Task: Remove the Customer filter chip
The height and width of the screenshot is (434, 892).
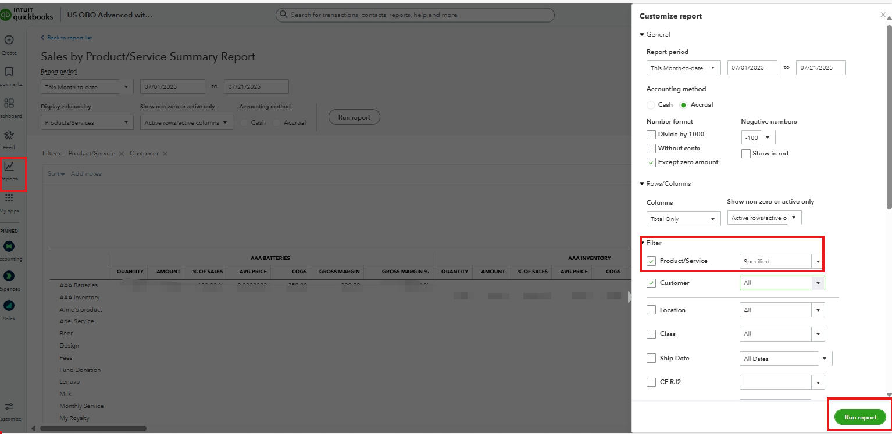Action: (165, 154)
